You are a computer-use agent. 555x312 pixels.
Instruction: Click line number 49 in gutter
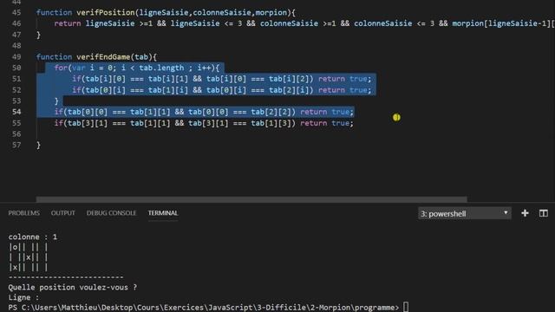[16, 56]
